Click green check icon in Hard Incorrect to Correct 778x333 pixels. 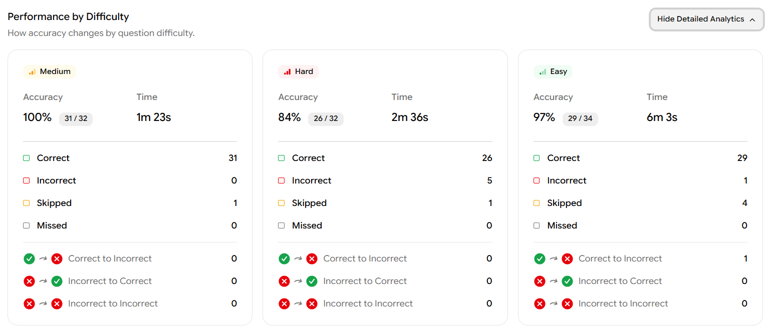[x=312, y=281]
